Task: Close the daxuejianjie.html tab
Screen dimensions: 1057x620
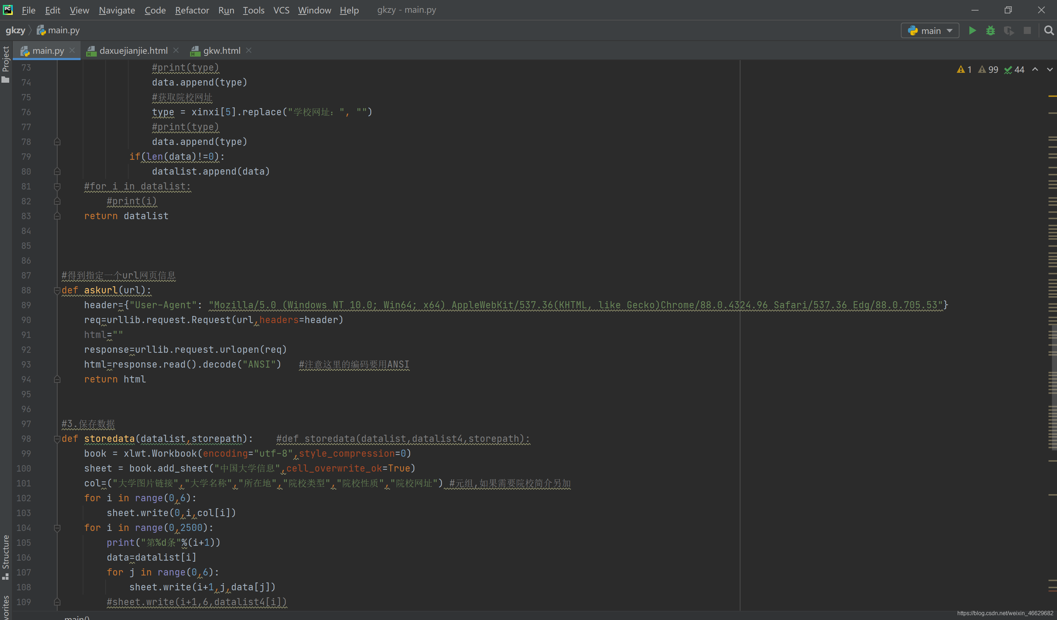Action: pyautogui.click(x=176, y=51)
